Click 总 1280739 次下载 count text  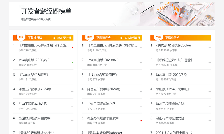[167, 65]
